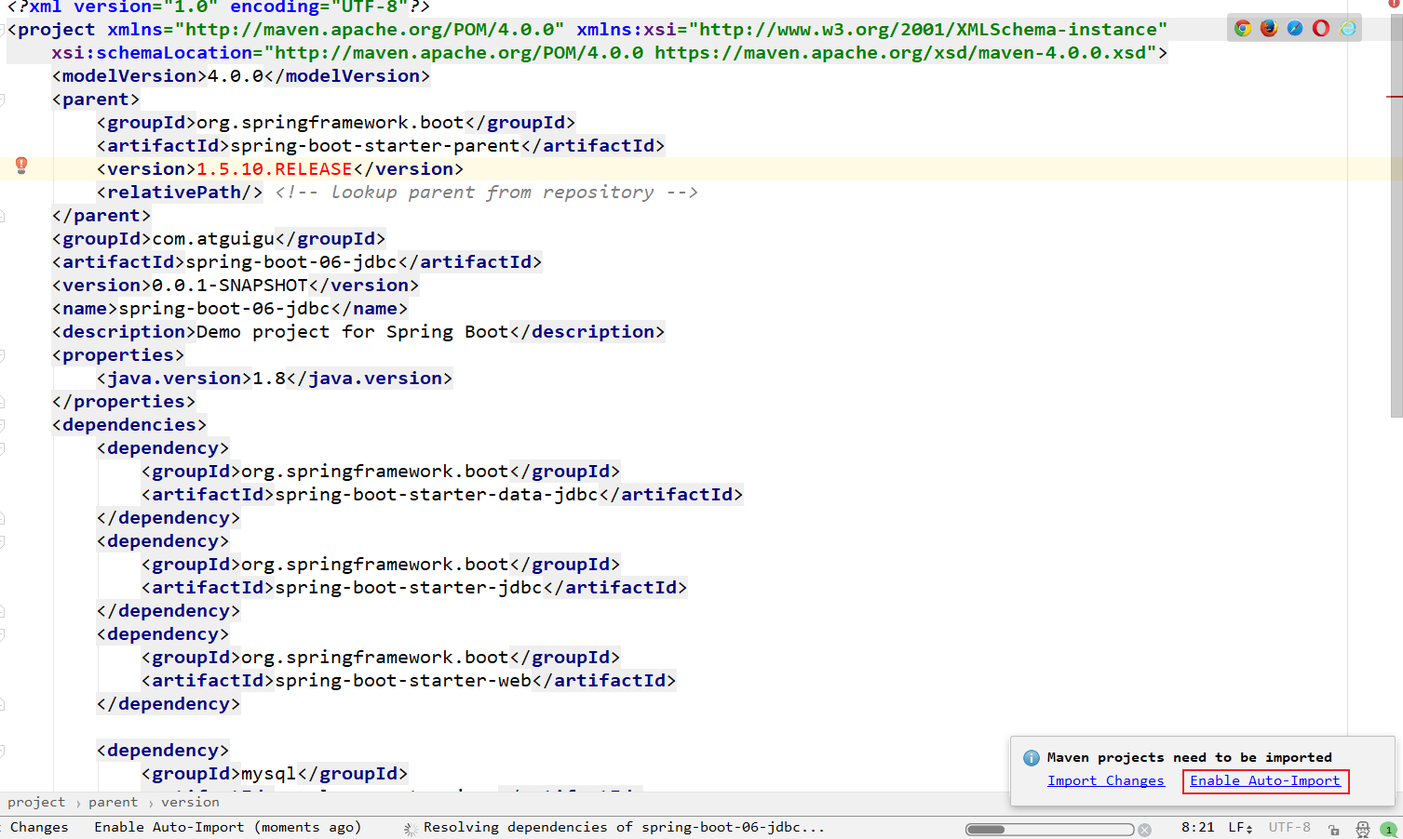Click 'mysql' groupId value

click(x=269, y=773)
